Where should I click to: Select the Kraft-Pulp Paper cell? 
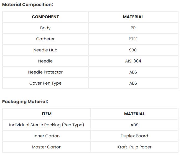pyautogui.click(x=134, y=147)
